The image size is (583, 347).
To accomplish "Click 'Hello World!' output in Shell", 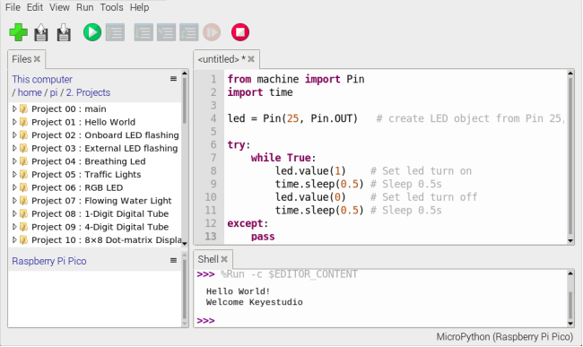I will pos(238,291).
